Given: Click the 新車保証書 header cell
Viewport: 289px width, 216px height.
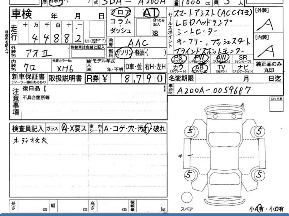Looking at the screenshot, I should 28,78.
